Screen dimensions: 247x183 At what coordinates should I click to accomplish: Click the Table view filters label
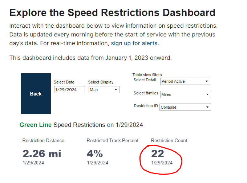pos(147,75)
